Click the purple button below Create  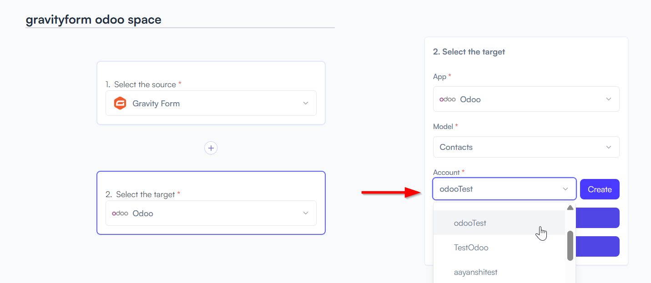click(597, 218)
